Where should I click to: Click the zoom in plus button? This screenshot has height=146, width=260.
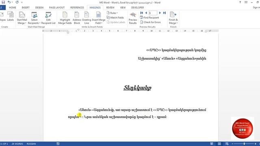256,144
